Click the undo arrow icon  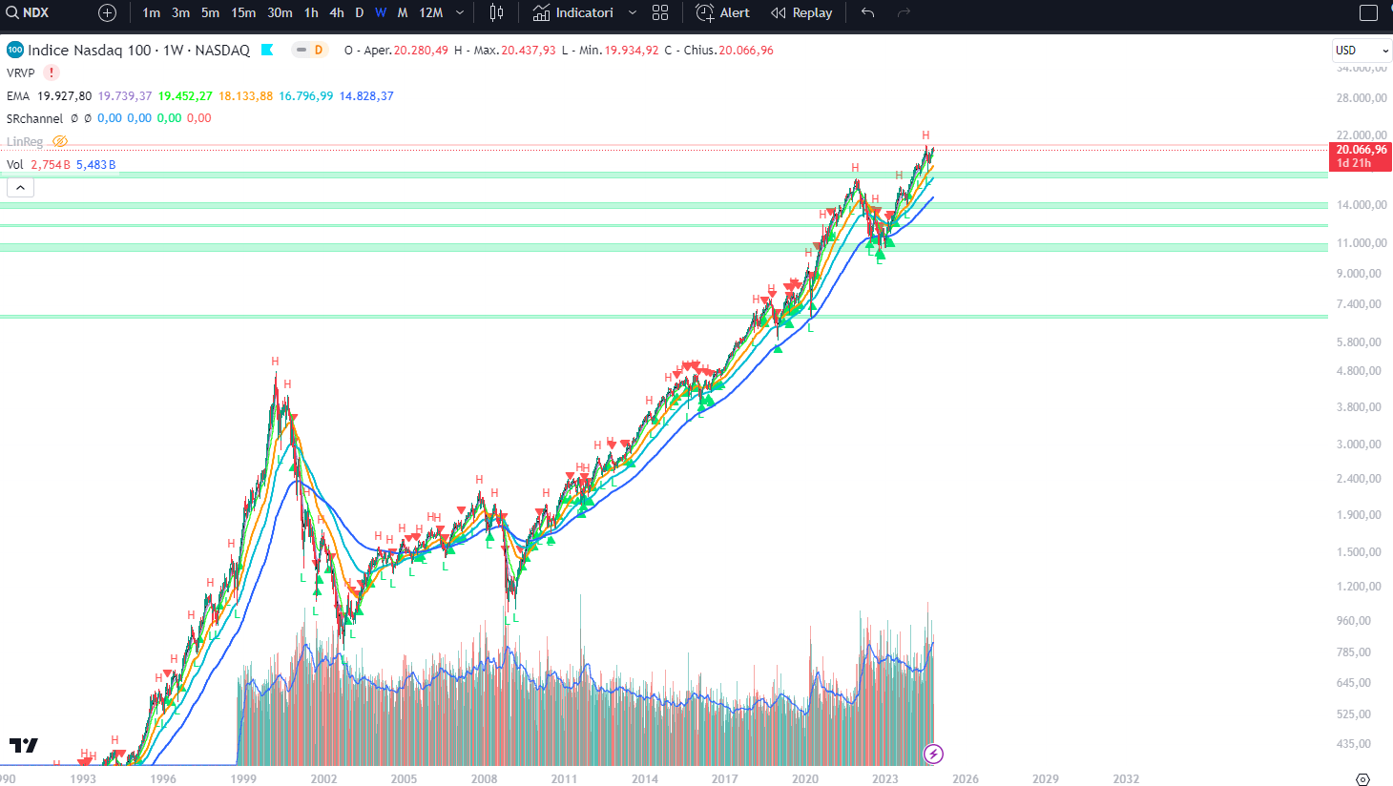pos(866,13)
